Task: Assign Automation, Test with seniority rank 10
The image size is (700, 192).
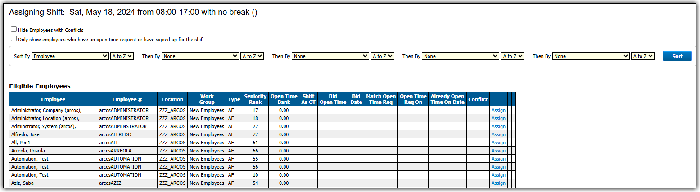Action: tap(498, 175)
